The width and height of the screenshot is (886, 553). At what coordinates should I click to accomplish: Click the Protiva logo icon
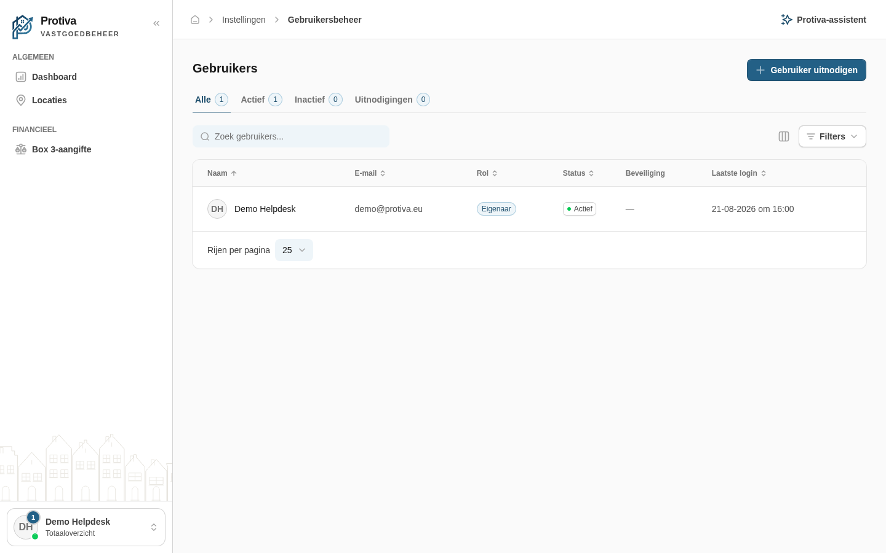[23, 27]
